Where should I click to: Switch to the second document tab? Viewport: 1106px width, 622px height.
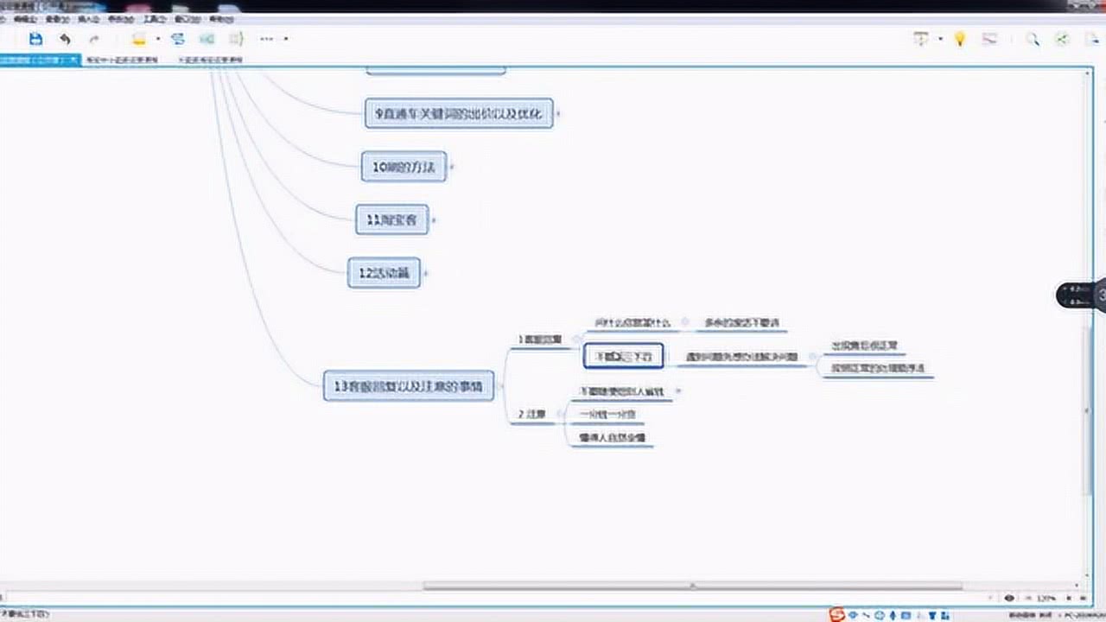122,60
